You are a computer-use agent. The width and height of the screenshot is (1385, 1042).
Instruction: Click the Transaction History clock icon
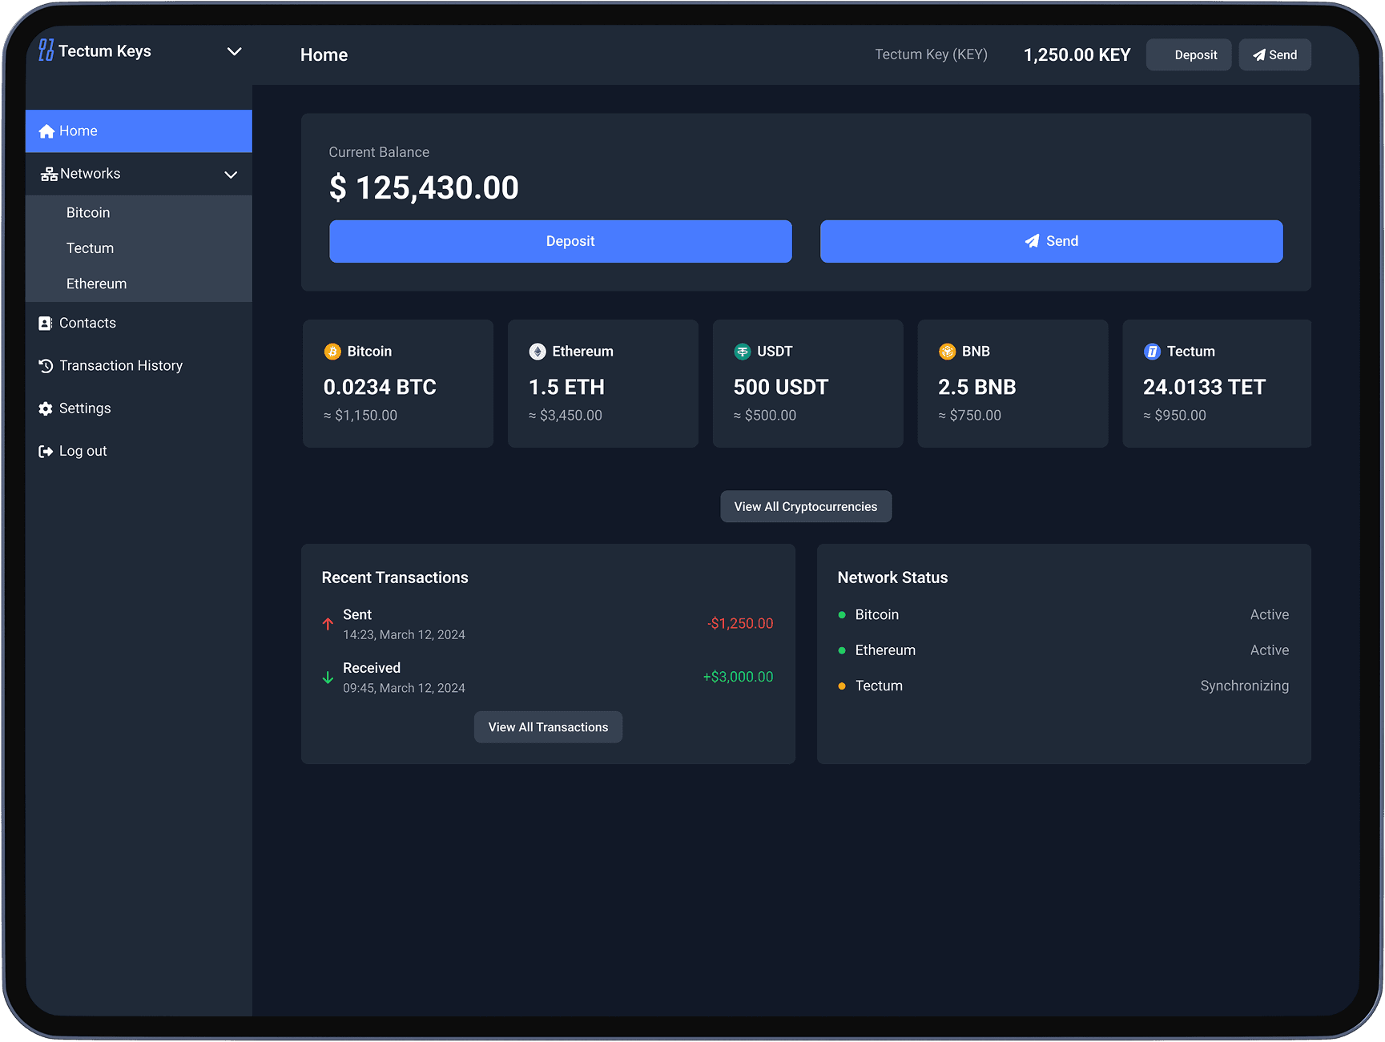pos(46,366)
